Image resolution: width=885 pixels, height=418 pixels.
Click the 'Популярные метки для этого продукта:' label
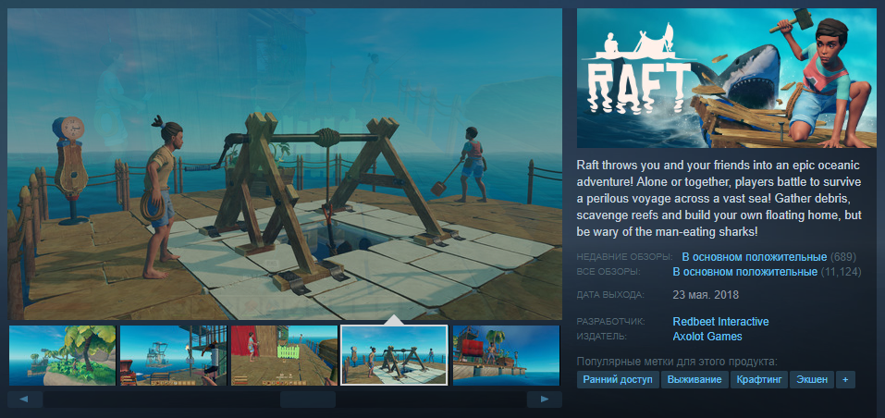point(677,362)
